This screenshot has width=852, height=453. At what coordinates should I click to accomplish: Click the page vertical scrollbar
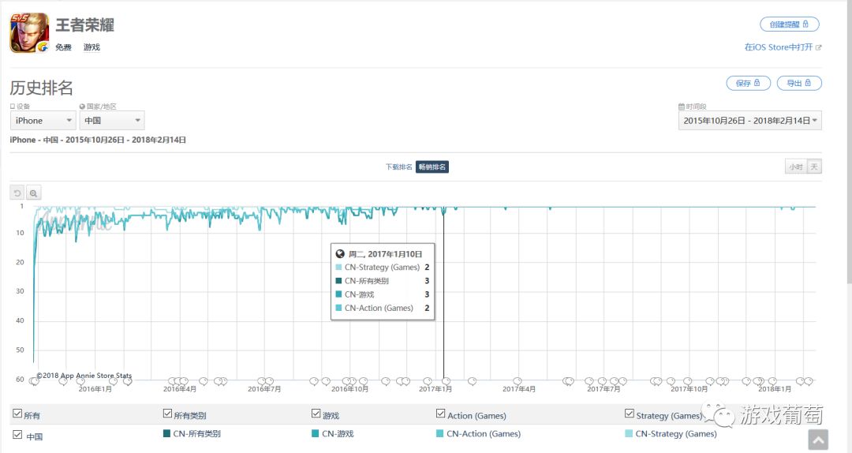click(x=849, y=141)
